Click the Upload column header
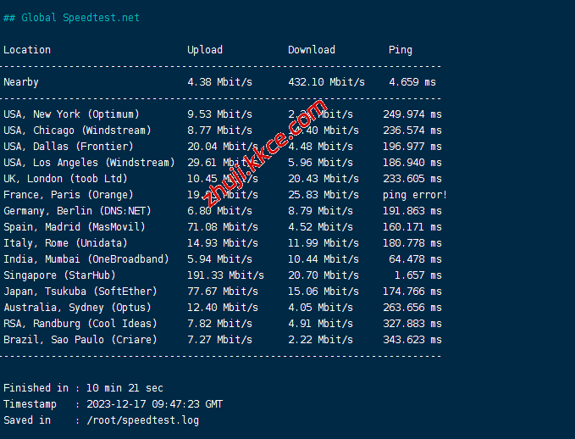The image size is (575, 439). coord(205,50)
